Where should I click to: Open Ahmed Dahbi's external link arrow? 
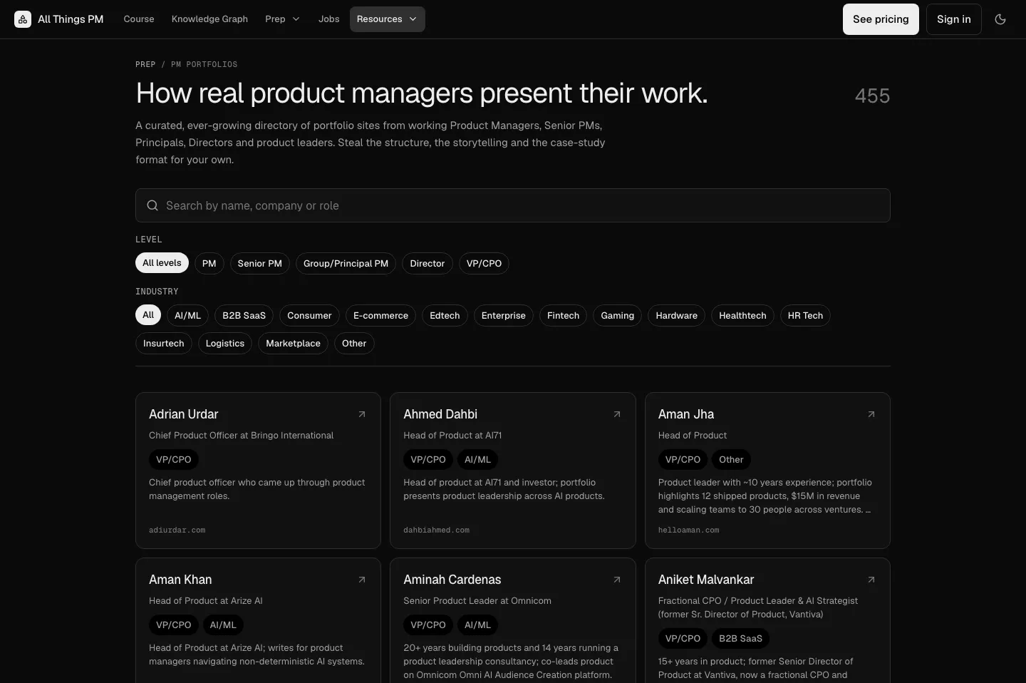click(617, 414)
